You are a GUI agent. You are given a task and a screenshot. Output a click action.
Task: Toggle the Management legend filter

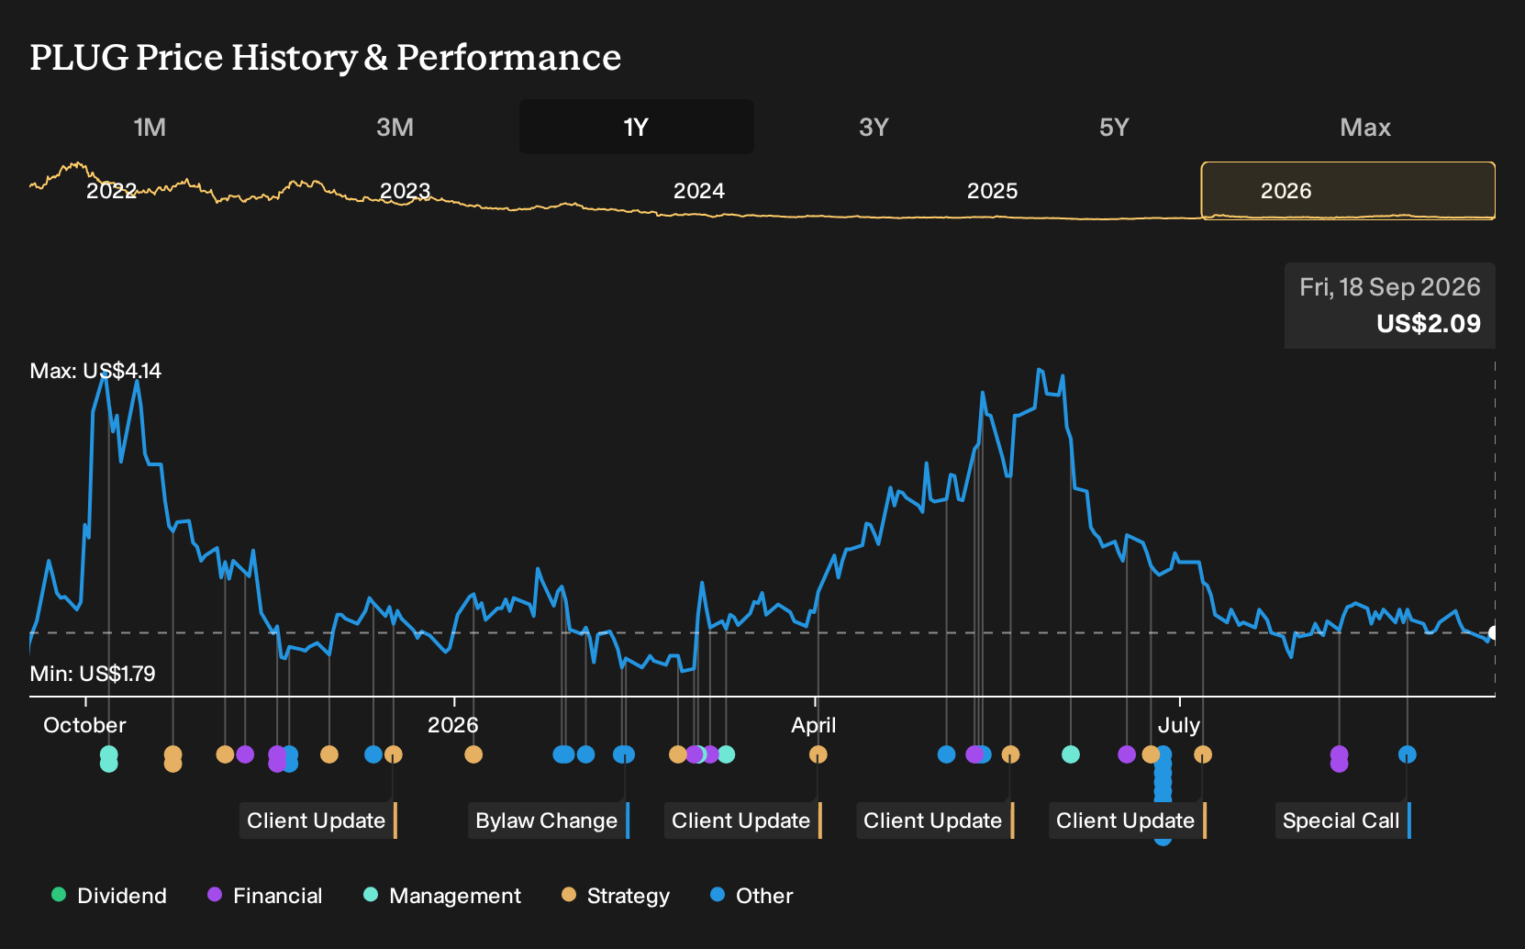point(442,896)
